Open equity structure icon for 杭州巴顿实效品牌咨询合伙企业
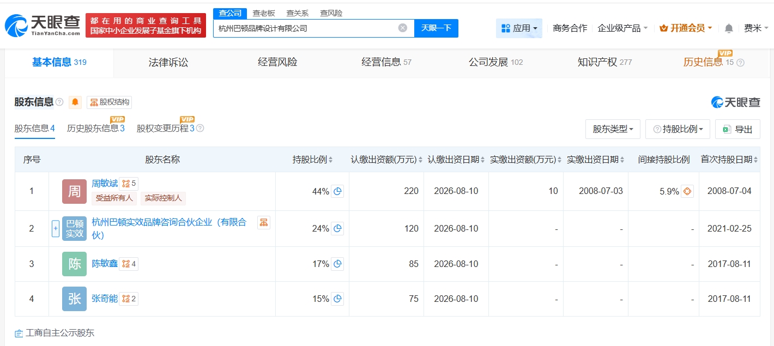The height and width of the screenshot is (346, 774). point(264,222)
